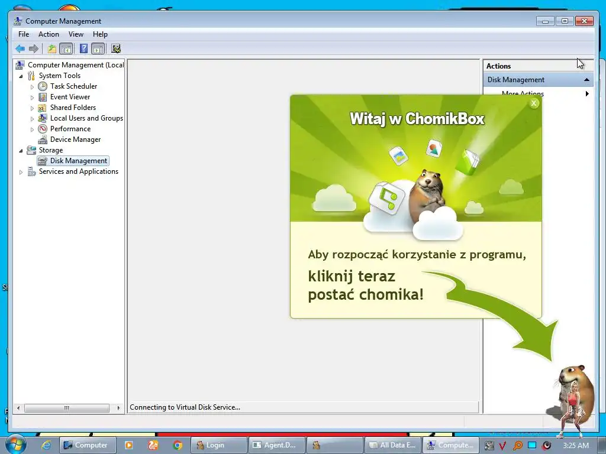The height and width of the screenshot is (454, 606).
Task: Click the Shared Folders icon
Action: 42,108
